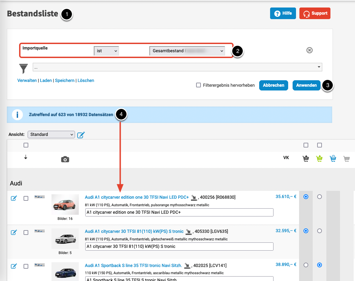Click the edit view pencil icon beside Standard
This screenshot has height=281, width=355.
[x=81, y=135]
